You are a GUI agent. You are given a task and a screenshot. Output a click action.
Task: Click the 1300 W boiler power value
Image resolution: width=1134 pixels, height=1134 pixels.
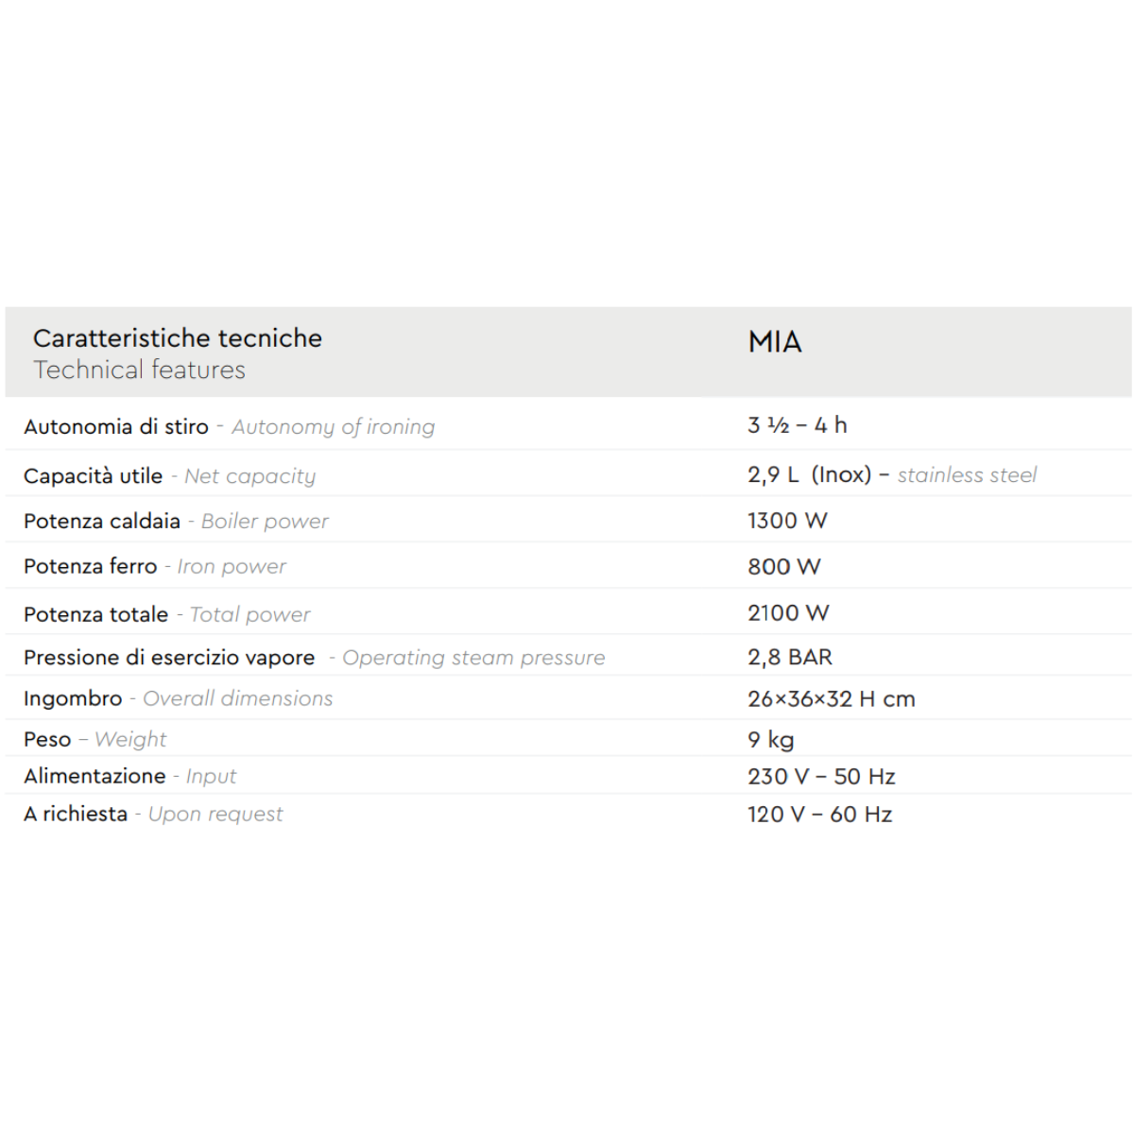click(x=787, y=521)
